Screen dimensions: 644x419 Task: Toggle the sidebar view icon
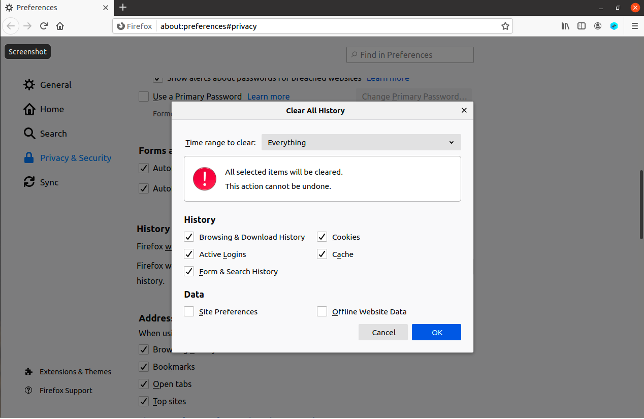pyautogui.click(x=582, y=26)
